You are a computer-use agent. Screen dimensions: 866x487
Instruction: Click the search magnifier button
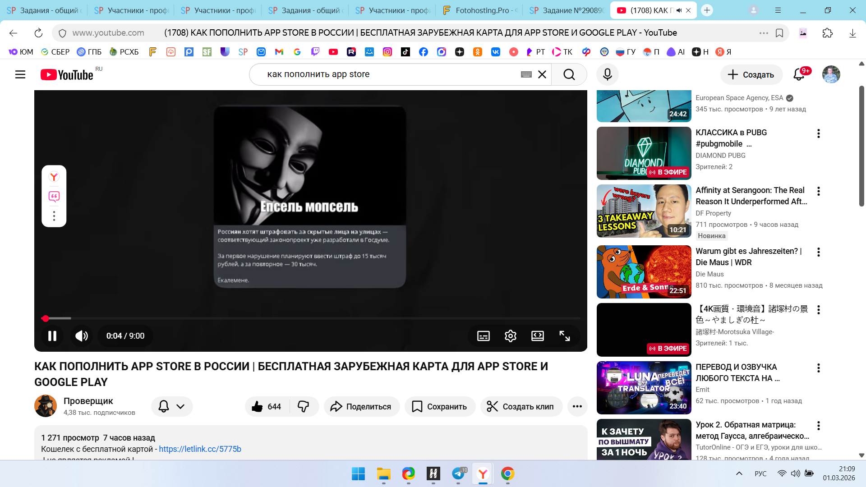[569, 74]
